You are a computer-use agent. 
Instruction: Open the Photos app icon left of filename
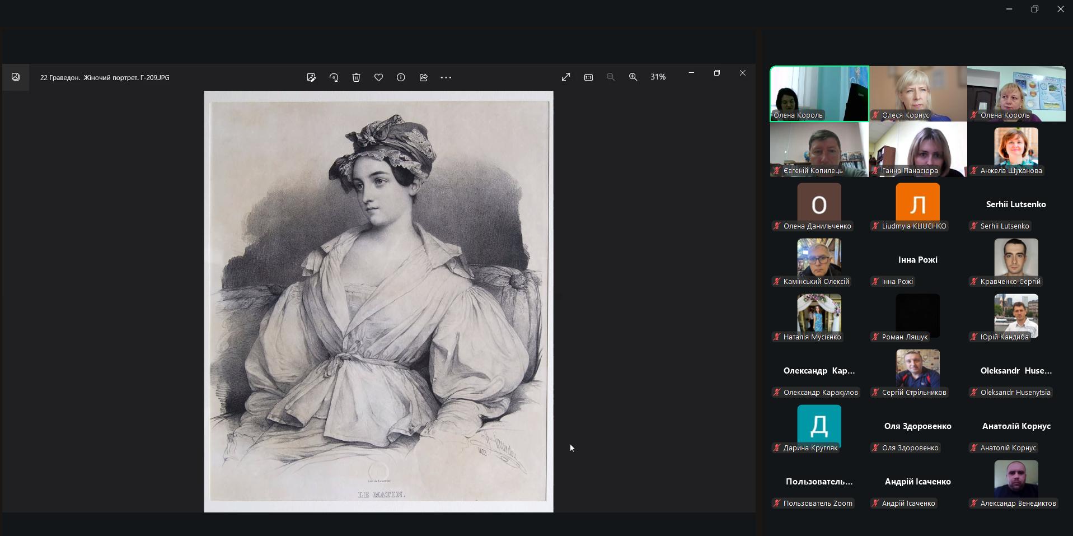tap(16, 77)
